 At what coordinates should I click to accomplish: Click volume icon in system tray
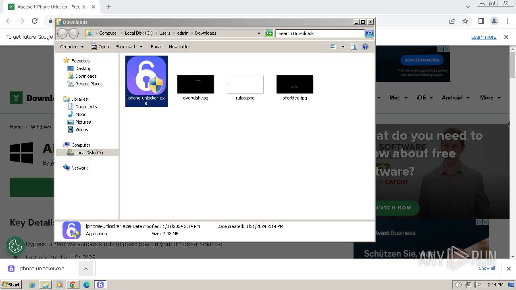pyautogui.click(x=458, y=285)
